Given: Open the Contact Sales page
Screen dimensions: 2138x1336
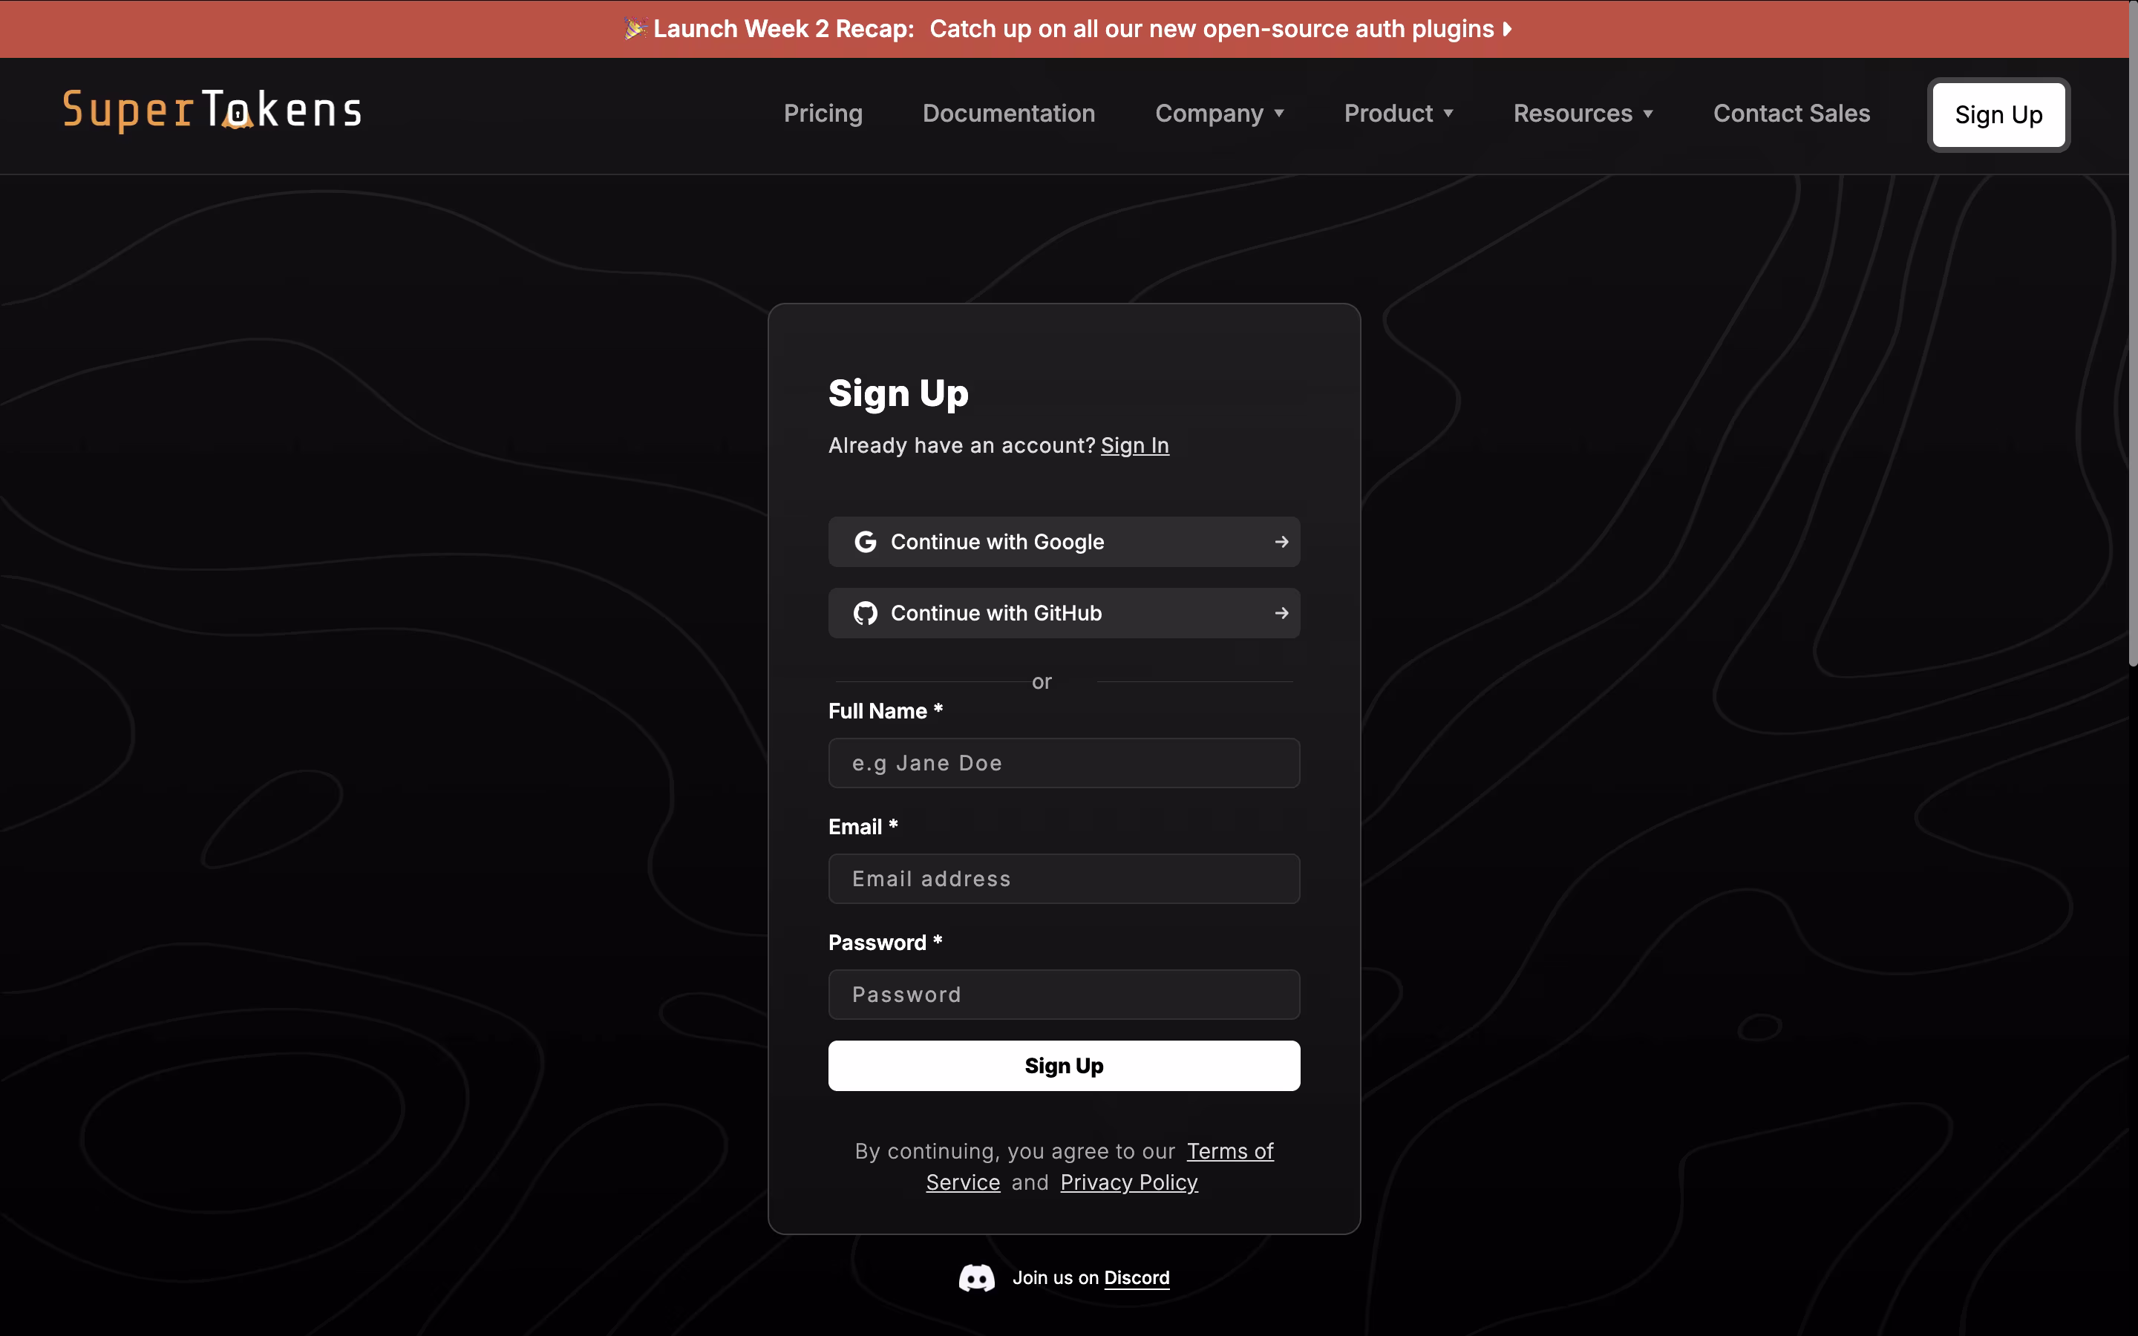Looking at the screenshot, I should point(1791,113).
